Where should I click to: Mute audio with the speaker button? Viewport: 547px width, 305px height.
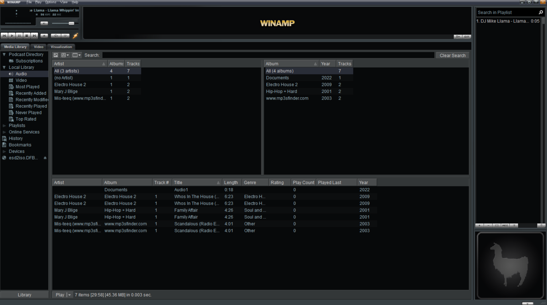click(x=44, y=23)
